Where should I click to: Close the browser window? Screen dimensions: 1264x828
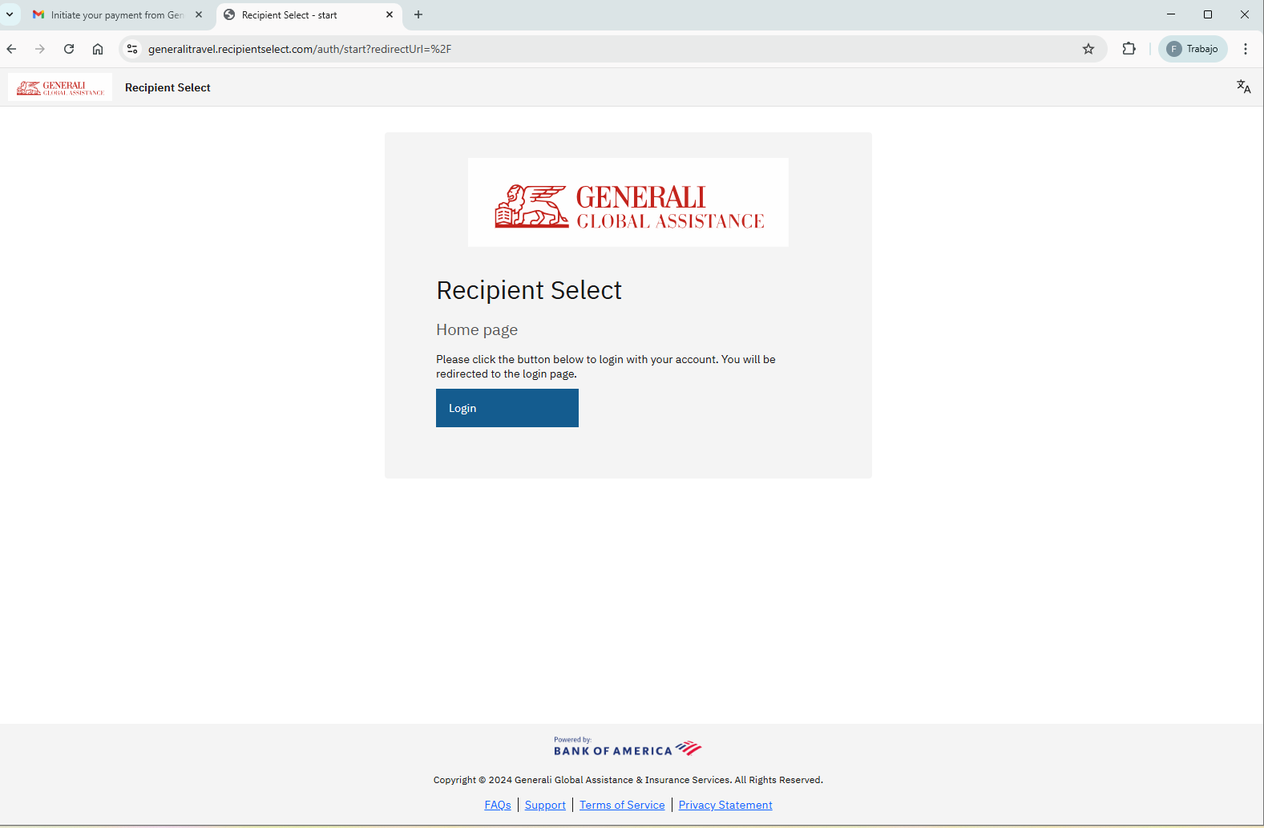pos(1245,14)
